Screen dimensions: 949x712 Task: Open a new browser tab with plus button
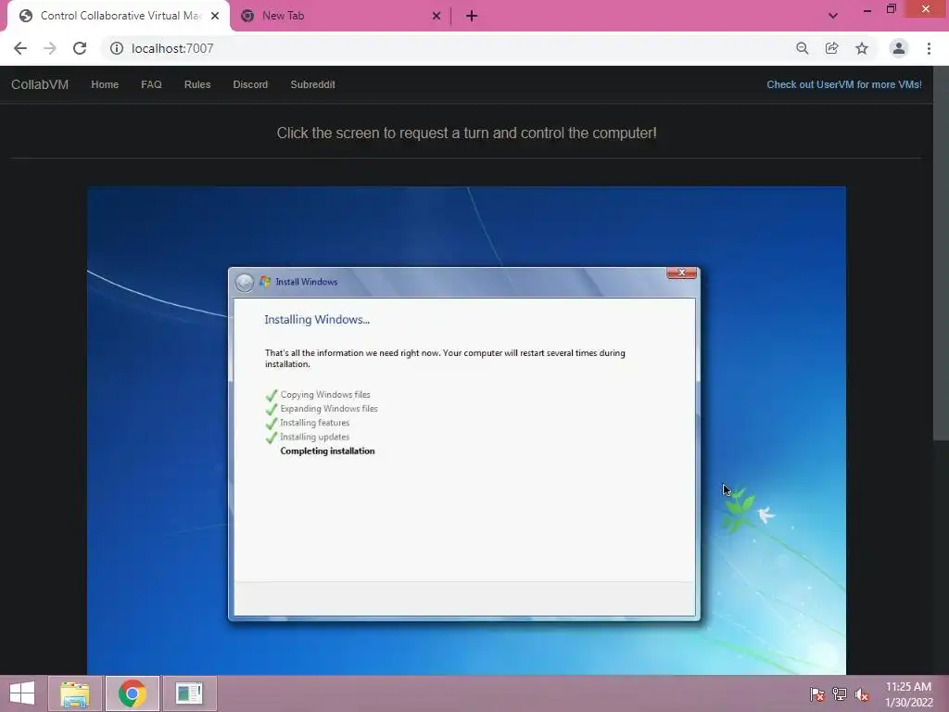[x=472, y=16]
